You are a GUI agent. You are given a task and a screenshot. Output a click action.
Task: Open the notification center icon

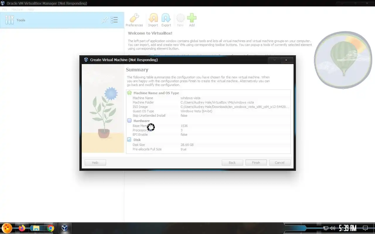(365, 228)
